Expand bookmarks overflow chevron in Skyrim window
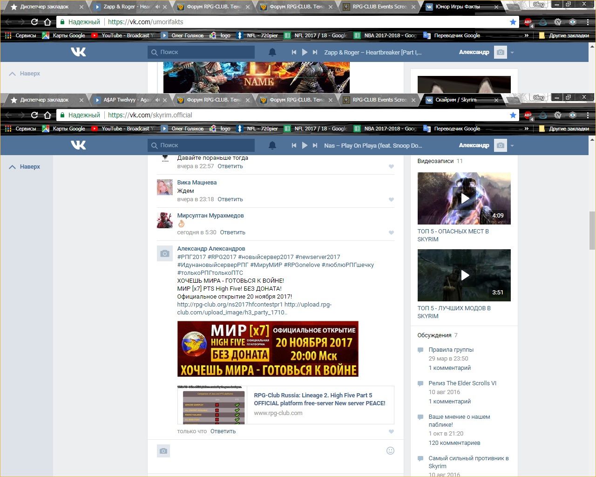 click(527, 129)
